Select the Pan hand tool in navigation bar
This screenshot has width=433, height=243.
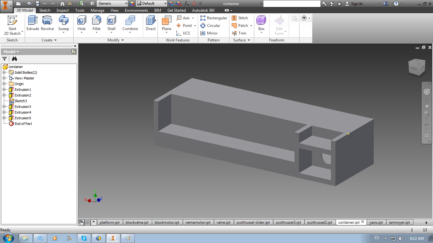[x=427, y=105]
